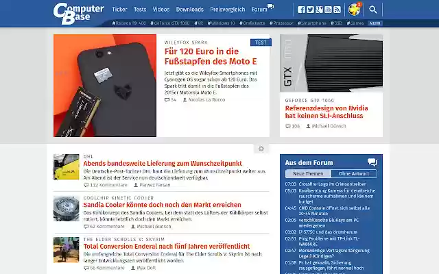
Task: Open the Videos menu item
Action: [x=161, y=10]
